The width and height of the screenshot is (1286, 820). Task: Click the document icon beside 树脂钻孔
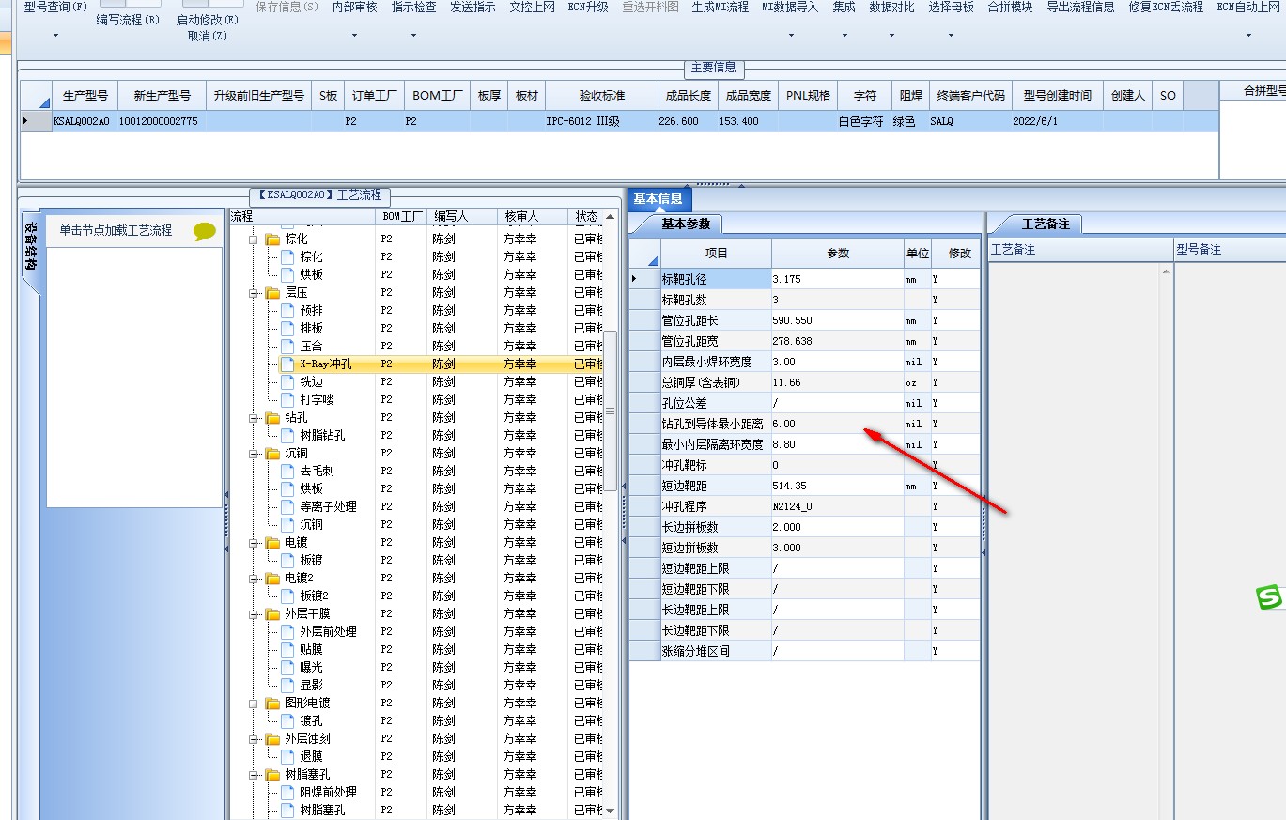[287, 436]
